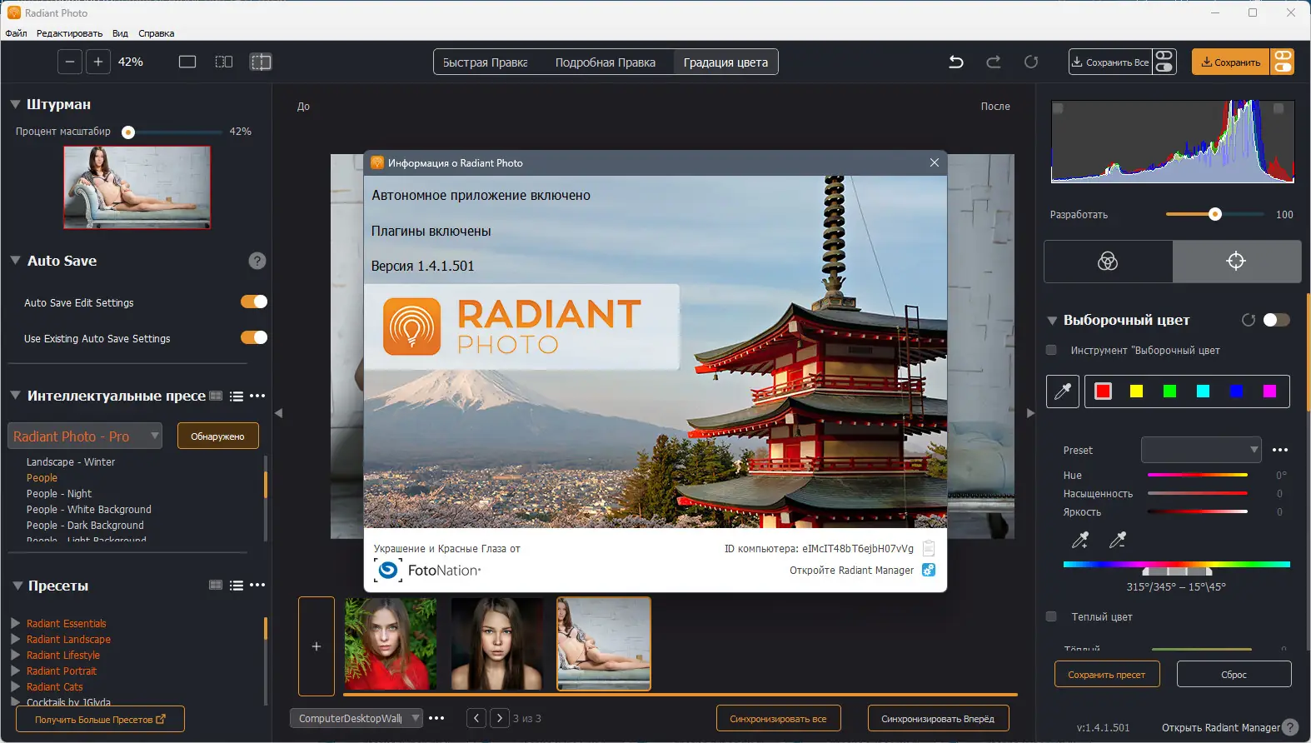Image resolution: width=1311 pixels, height=743 pixels.
Task: Open the Radiant Photo - Pro dropdown
Action: point(85,436)
